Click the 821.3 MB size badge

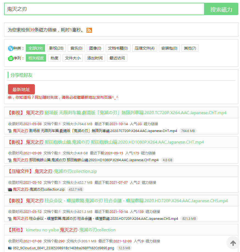(x=189, y=219)
